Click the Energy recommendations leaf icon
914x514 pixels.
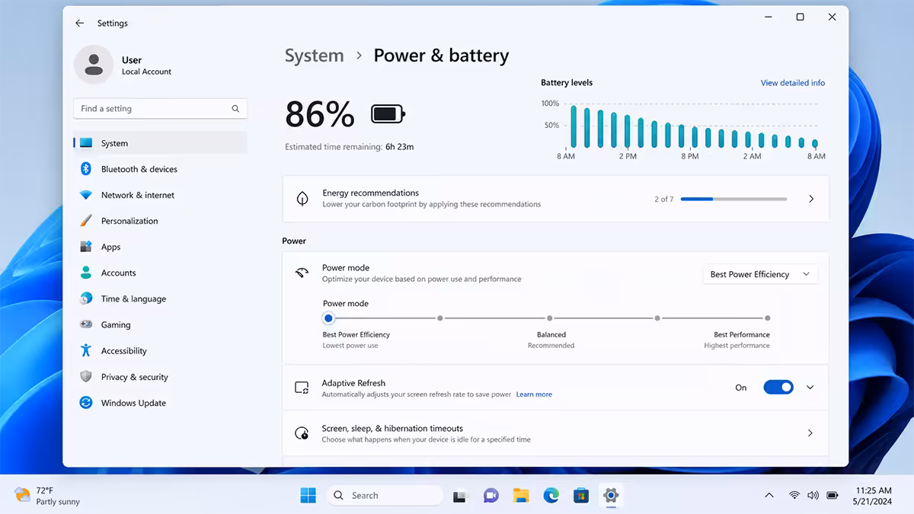pyautogui.click(x=302, y=199)
